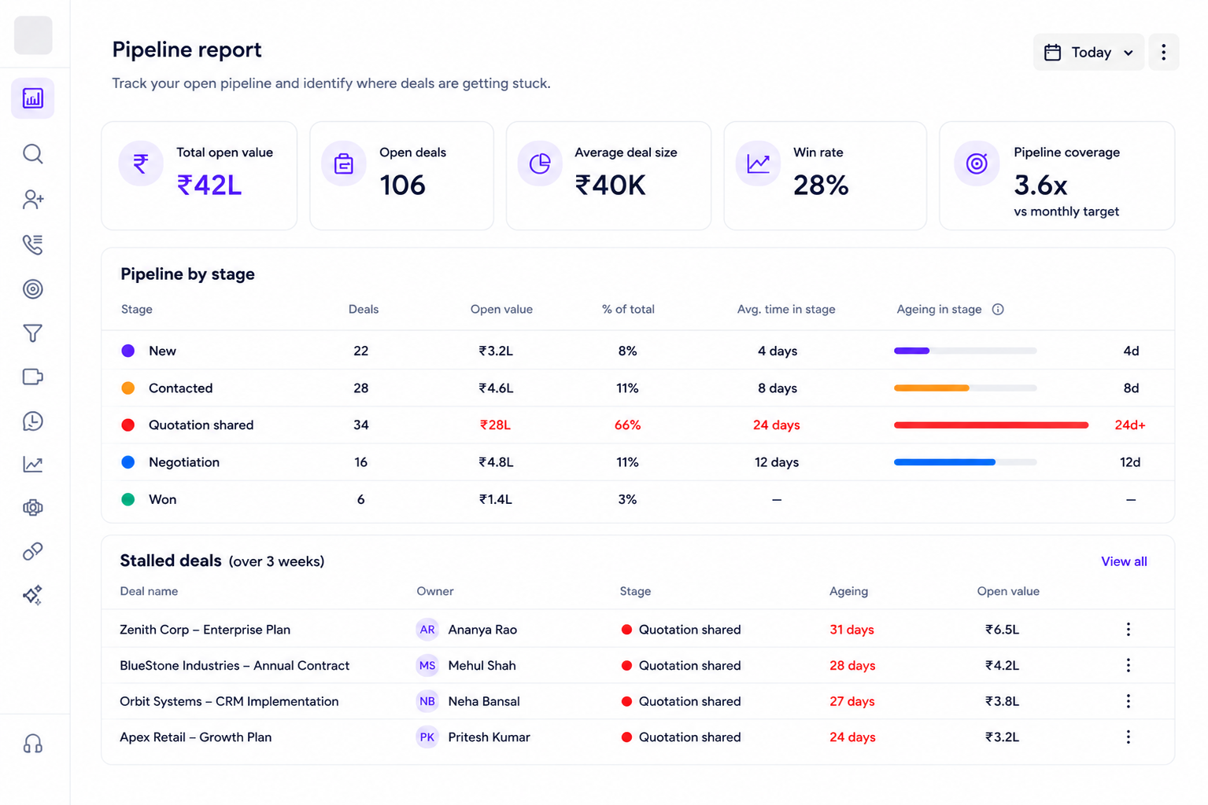Open BlueStone Industries – Annual Contract deal
The width and height of the screenshot is (1208, 805).
click(x=235, y=666)
